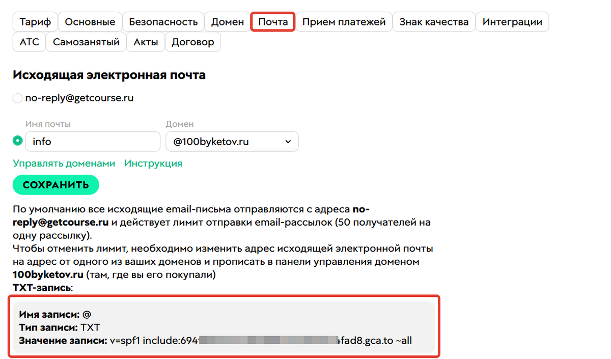This screenshot has height=359, width=611.
Task: Open the Самозанятый tab
Action: pos(86,42)
